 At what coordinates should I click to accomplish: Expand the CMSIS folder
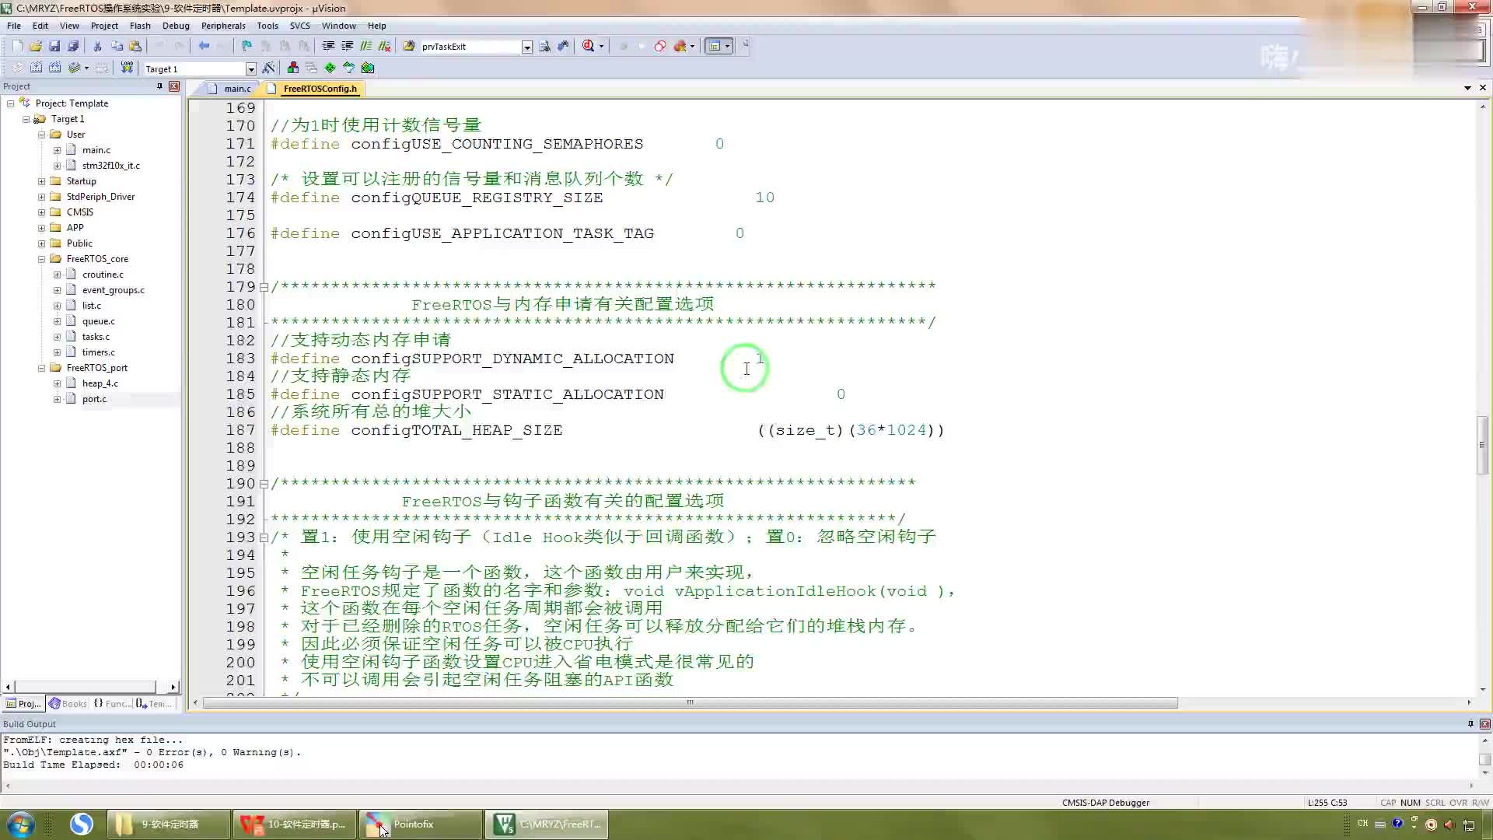coord(42,212)
